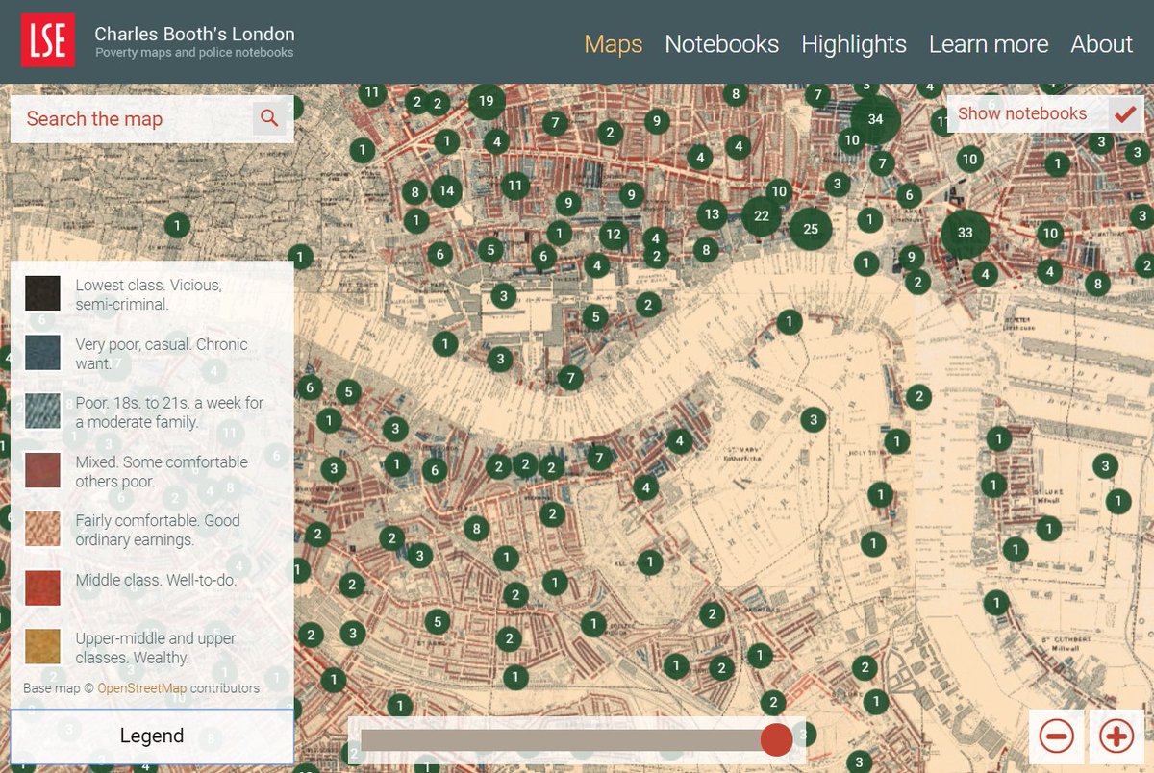
Task: Open notebook cluster marker 19
Action: click(487, 100)
